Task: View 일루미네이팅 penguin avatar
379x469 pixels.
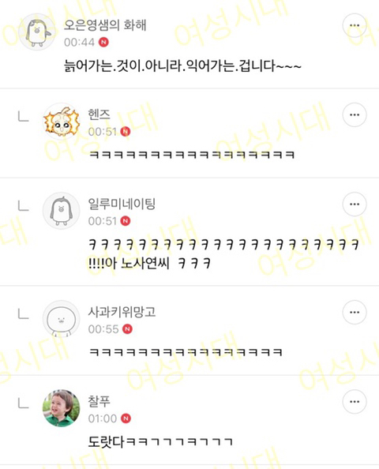Action: click(x=62, y=211)
